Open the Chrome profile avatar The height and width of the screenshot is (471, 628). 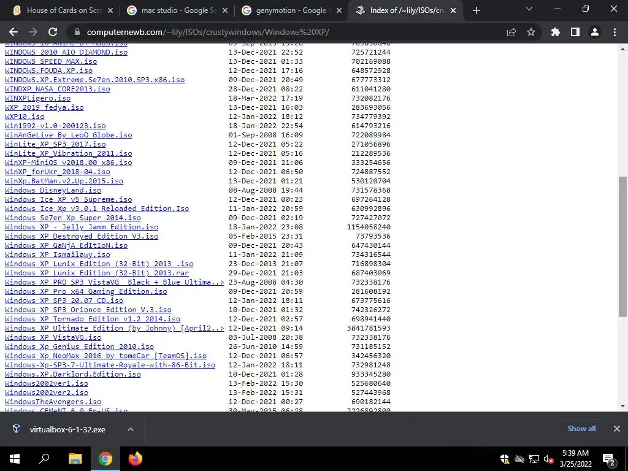click(x=595, y=32)
